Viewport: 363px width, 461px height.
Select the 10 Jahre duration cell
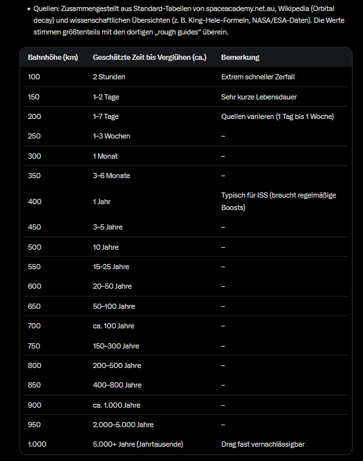[106, 247]
